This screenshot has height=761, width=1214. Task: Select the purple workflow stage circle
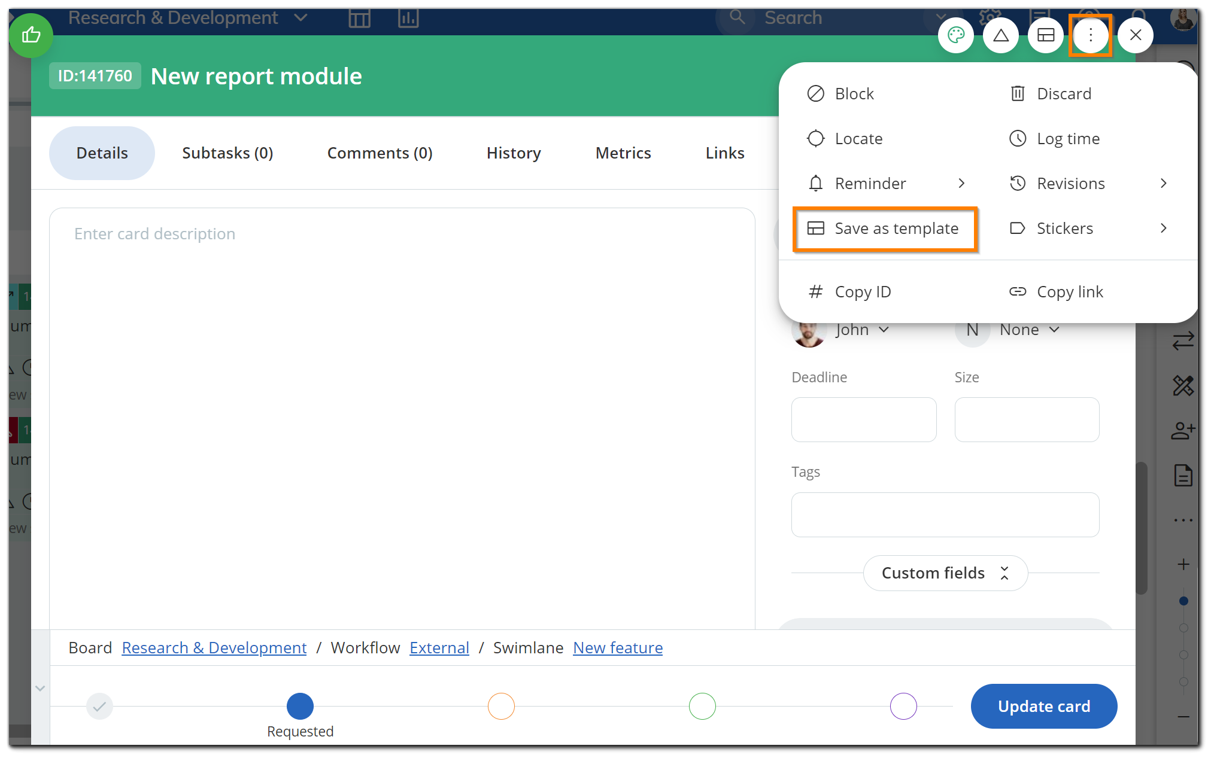[903, 706]
